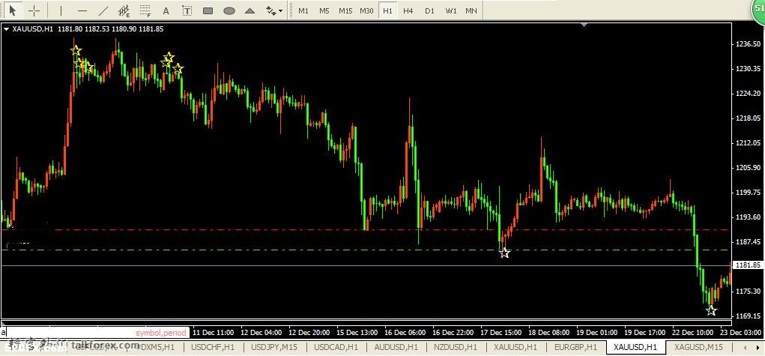Pick the rectangle shape tool
Image resolution: width=765 pixels, height=356 pixels.
(208, 10)
